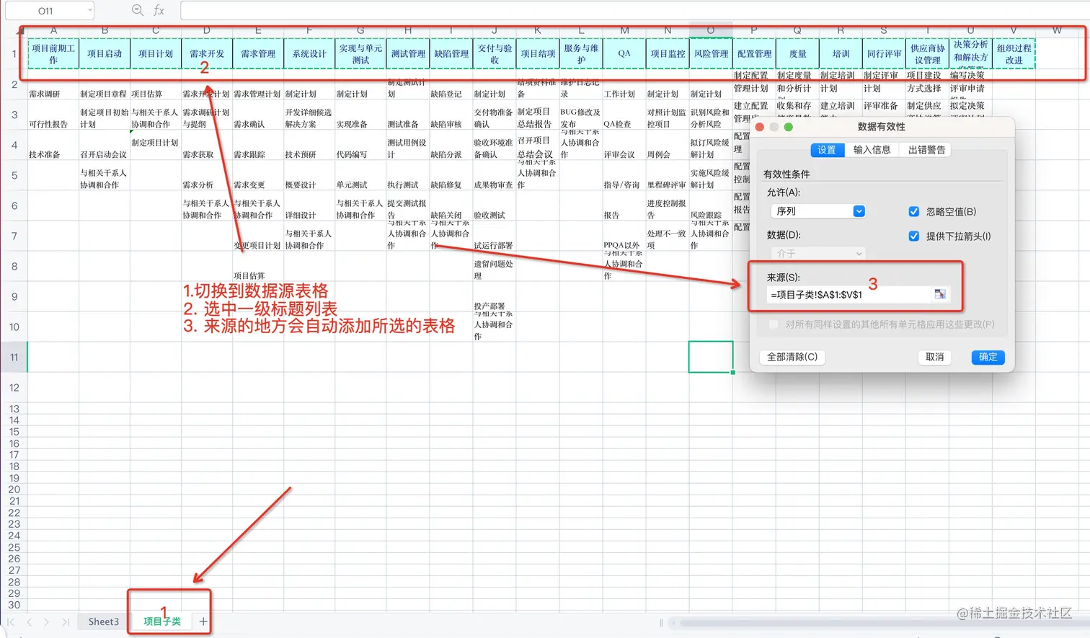Click cell 组织过程改进
Image resolution: width=1090 pixels, height=638 pixels.
[x=1014, y=54]
